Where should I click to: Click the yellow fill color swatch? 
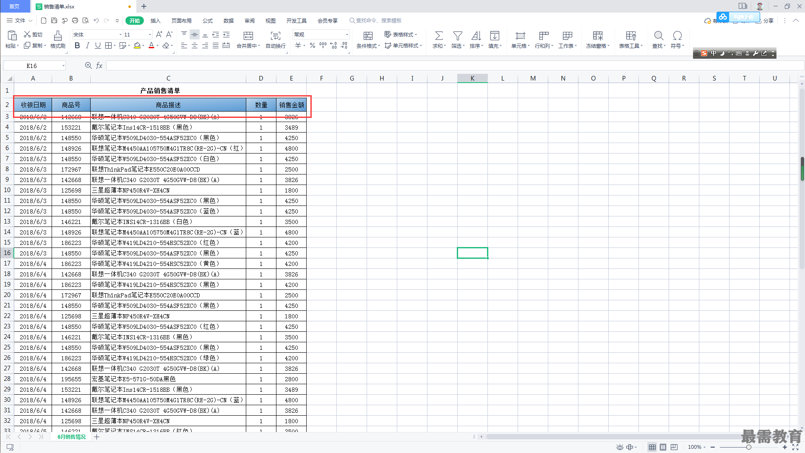137,45
